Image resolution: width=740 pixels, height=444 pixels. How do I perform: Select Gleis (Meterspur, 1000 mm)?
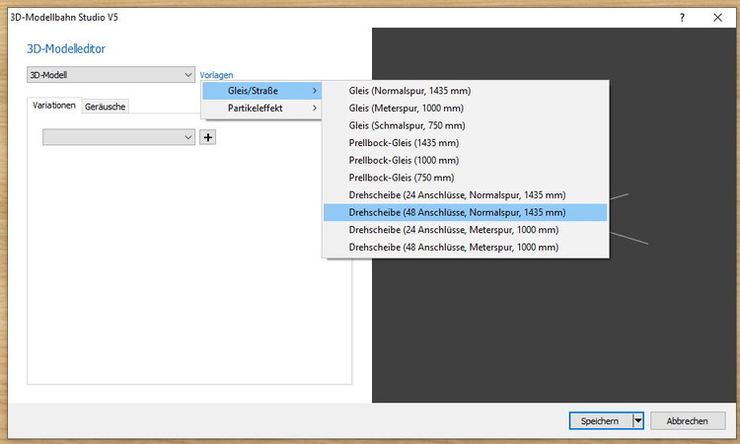point(466,109)
